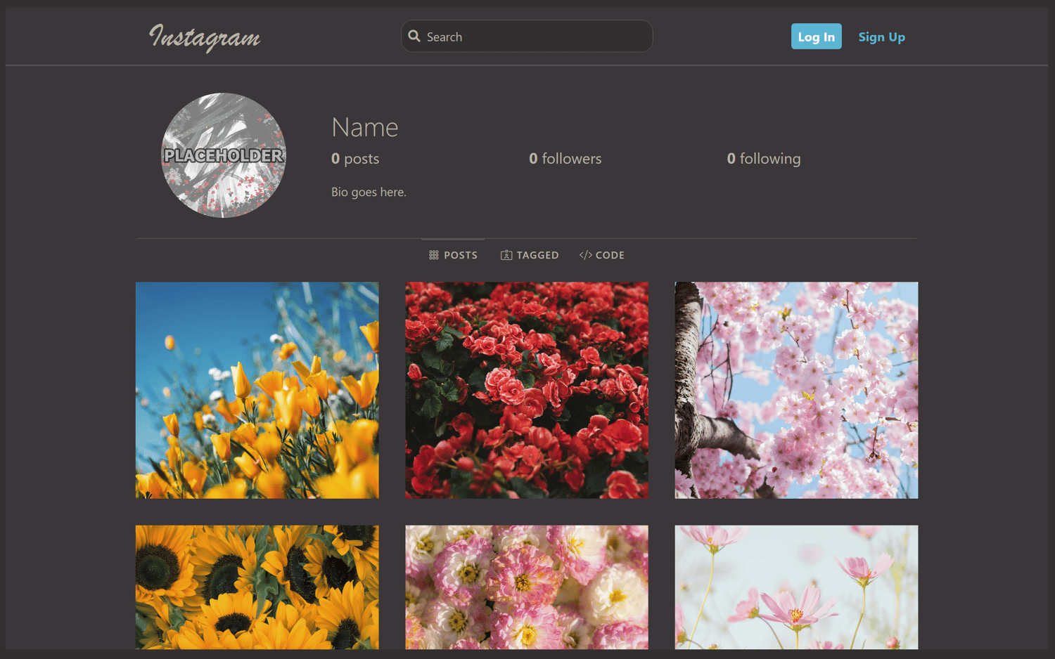Viewport: 1055px width, 659px height.
Task: Click the grid icon beside POSTS
Action: coord(434,255)
